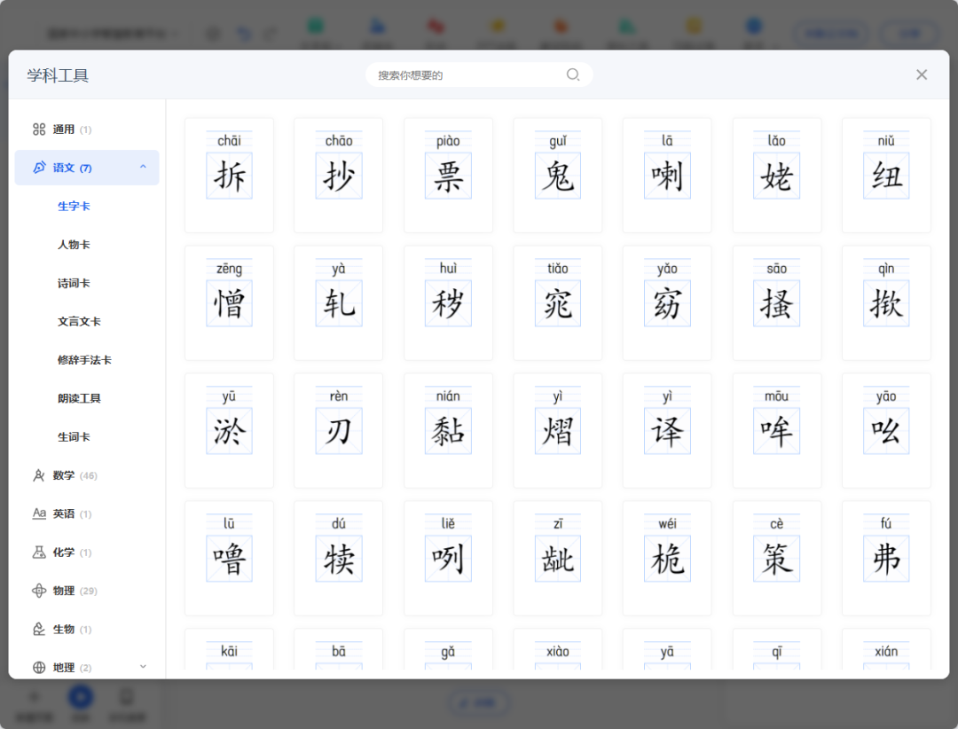This screenshot has width=958, height=729.
Task: Expand the 地理 category chevron
Action: 143,667
